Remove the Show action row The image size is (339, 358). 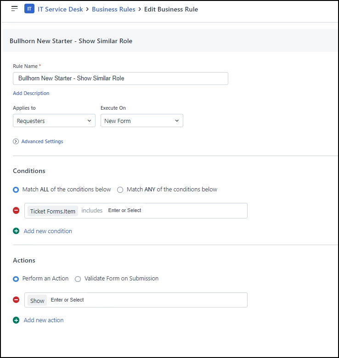[16, 300]
